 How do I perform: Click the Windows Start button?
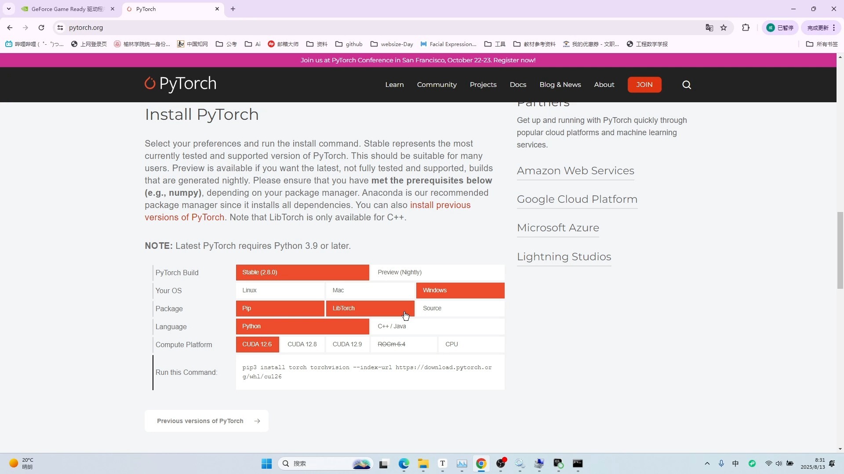pos(266,463)
